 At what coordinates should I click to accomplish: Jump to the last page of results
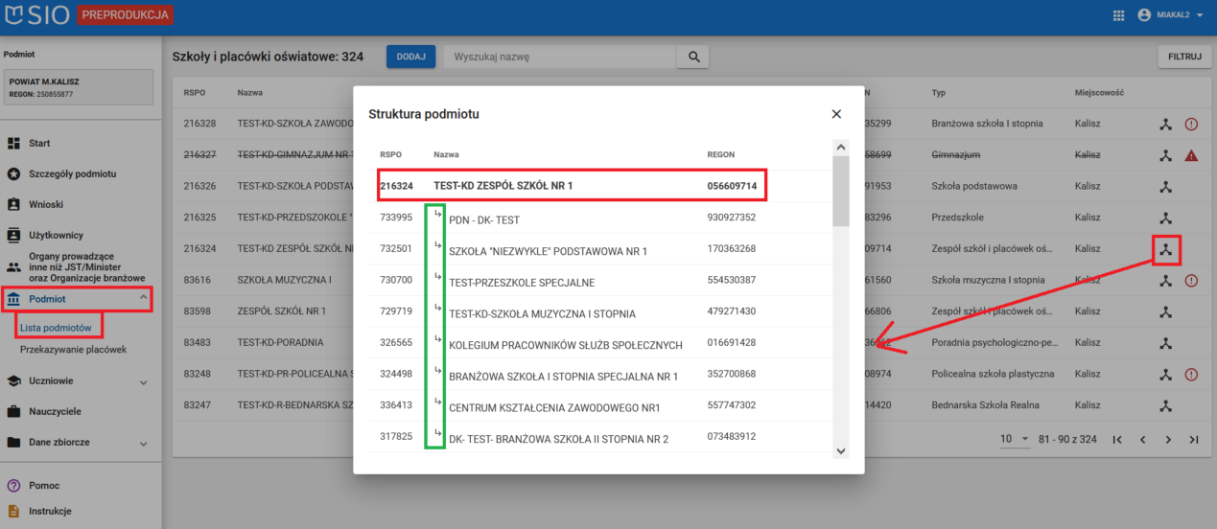click(x=1194, y=439)
